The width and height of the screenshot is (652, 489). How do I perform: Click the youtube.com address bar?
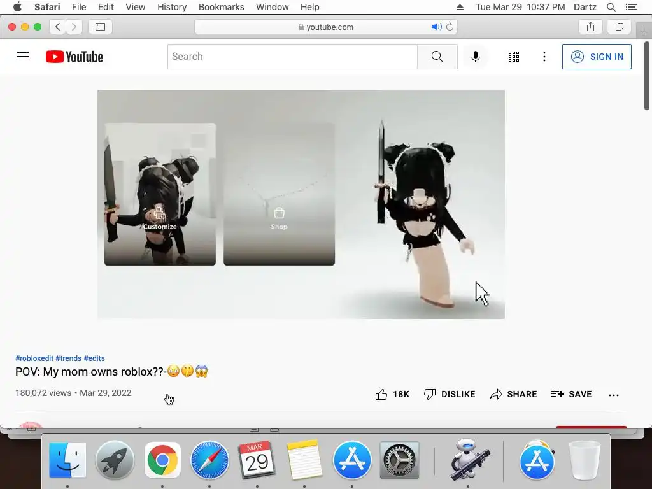point(325,27)
